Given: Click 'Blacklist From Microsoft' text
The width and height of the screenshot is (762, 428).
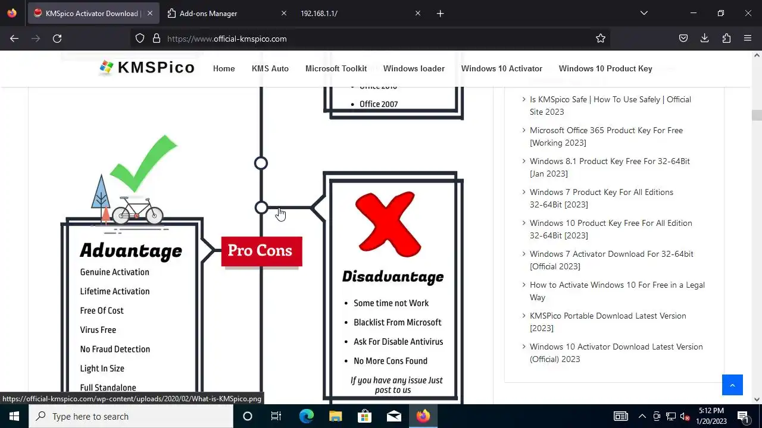Looking at the screenshot, I should coord(398,322).
